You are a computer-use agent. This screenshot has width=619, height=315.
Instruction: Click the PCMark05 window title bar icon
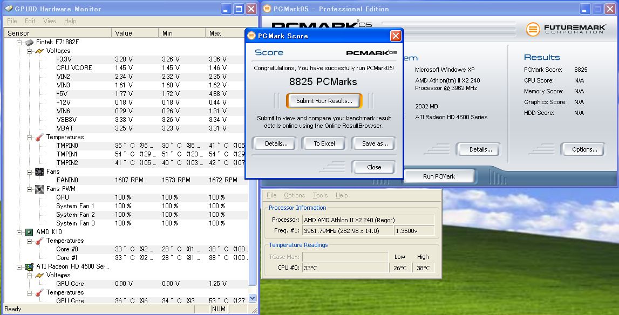click(x=267, y=9)
